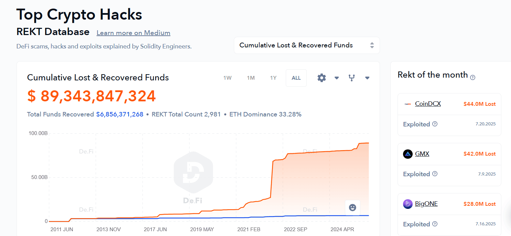Click the smiley feedback icon on chart

pos(352,207)
